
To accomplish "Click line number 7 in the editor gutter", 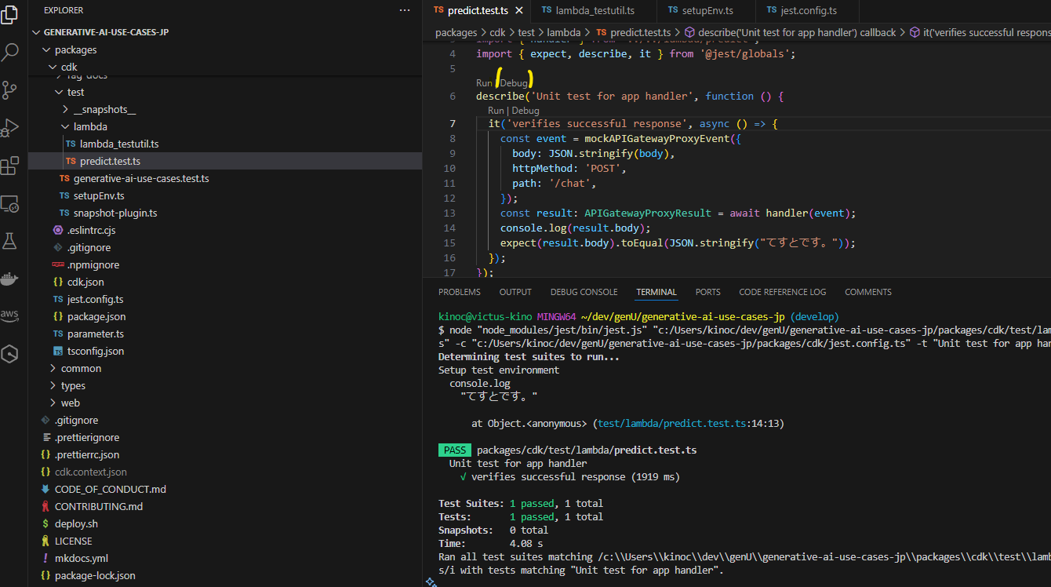I will (453, 123).
